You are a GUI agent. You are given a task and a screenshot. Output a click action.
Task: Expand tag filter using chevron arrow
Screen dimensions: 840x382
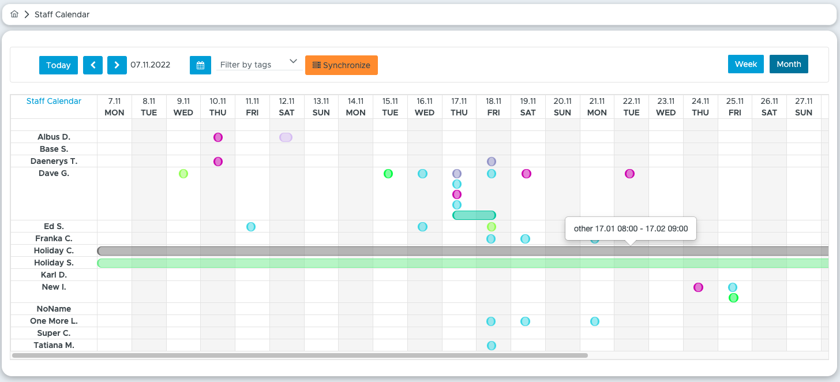pyautogui.click(x=293, y=61)
